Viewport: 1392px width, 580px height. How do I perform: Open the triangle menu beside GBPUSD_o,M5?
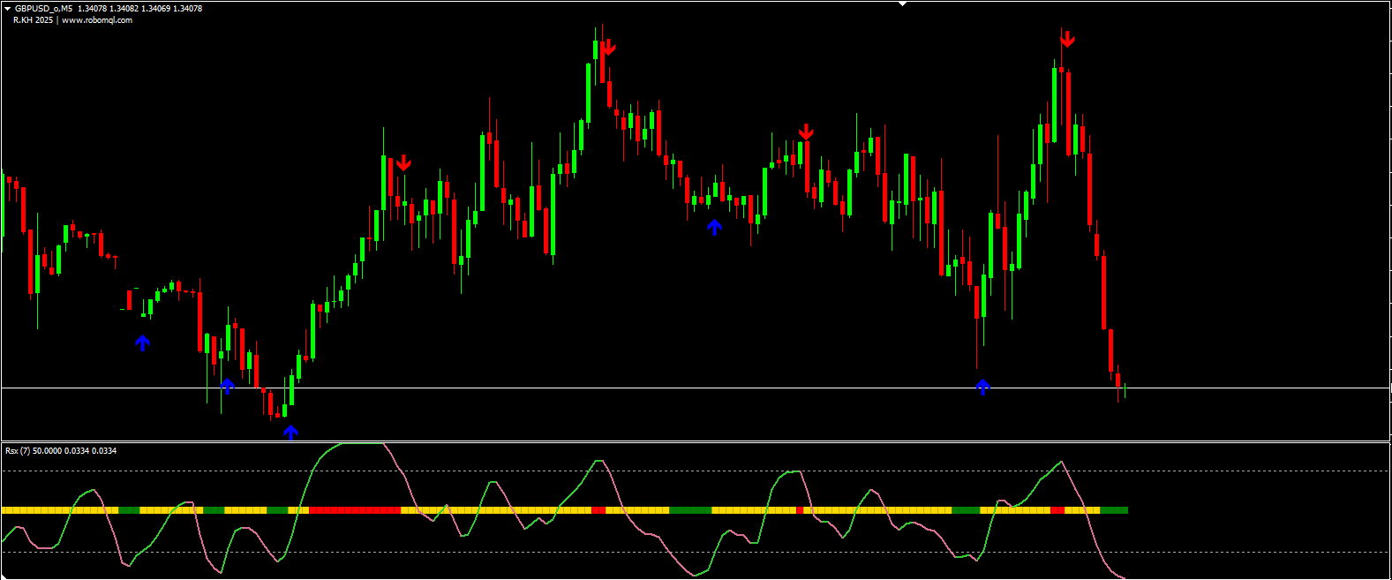pyautogui.click(x=7, y=9)
